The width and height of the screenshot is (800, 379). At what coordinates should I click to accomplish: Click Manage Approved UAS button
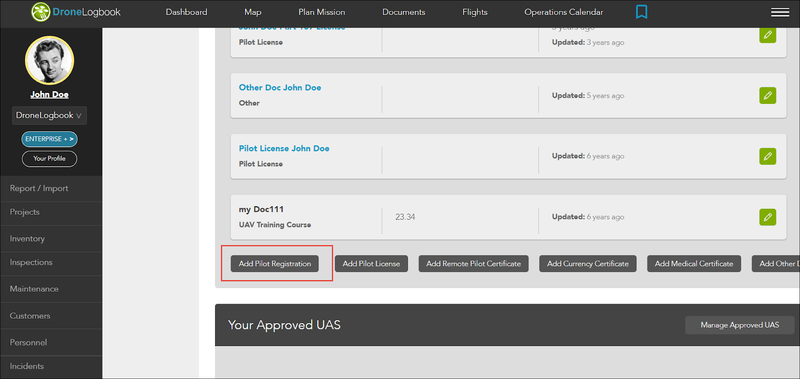point(739,325)
